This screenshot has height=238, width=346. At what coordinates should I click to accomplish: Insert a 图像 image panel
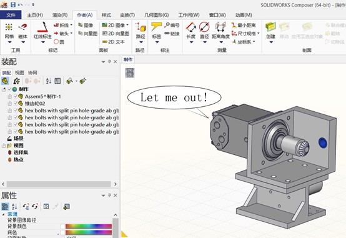(x=86, y=25)
